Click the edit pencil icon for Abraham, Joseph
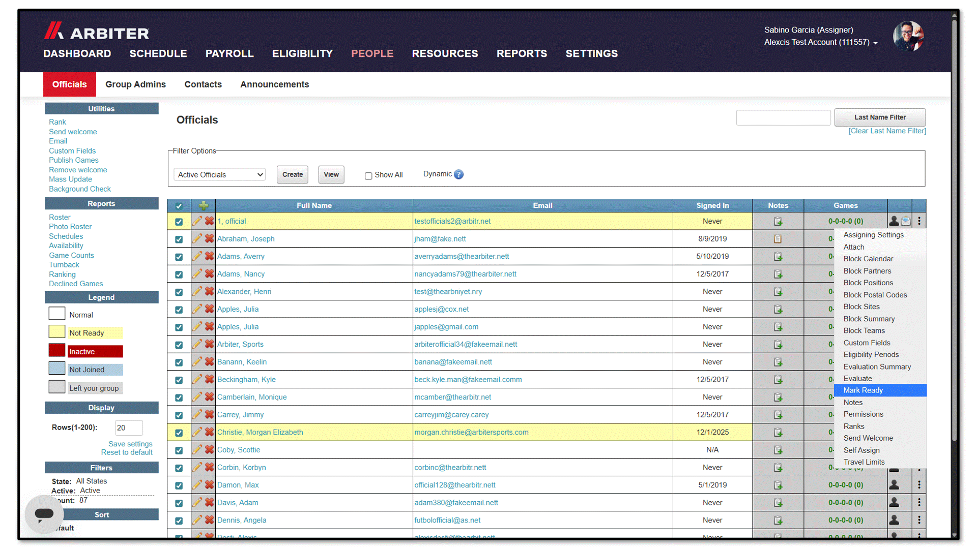Viewport: 977px width, 549px height. point(197,238)
